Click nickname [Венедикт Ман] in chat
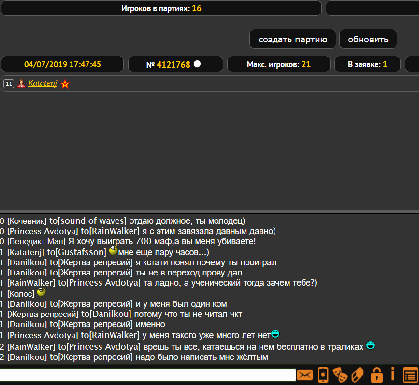Screen dimensions: 419x385 tap(36, 241)
